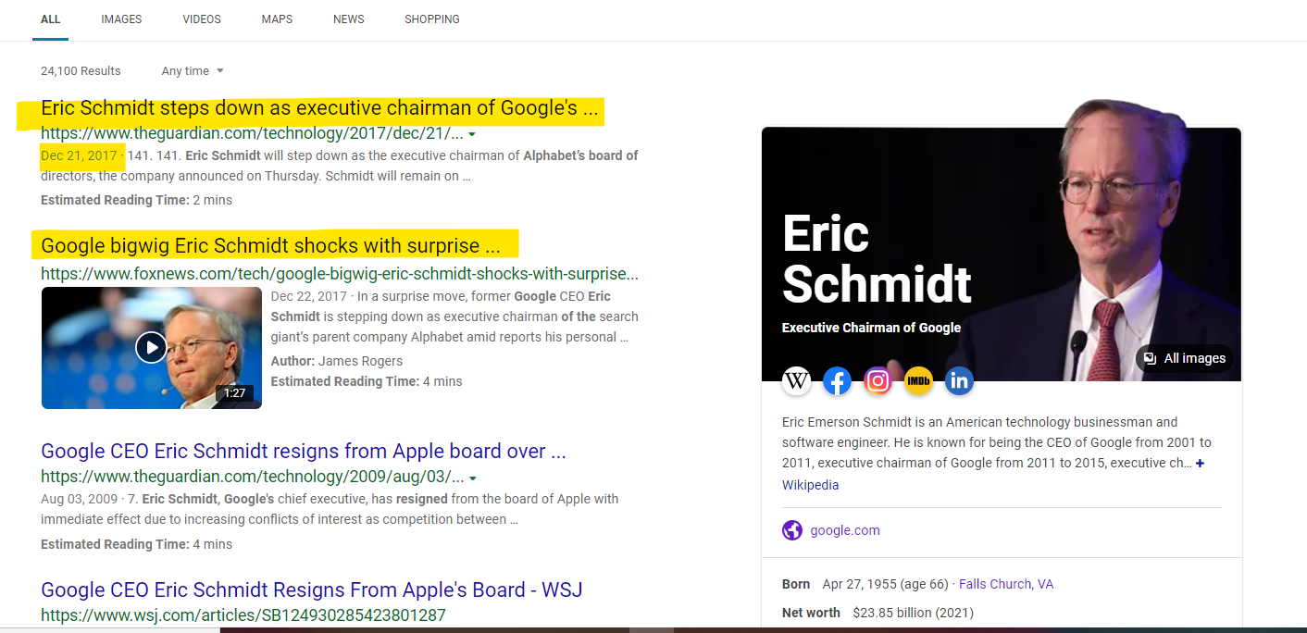Open Eric Schmidt's IMDb icon

pos(918,380)
